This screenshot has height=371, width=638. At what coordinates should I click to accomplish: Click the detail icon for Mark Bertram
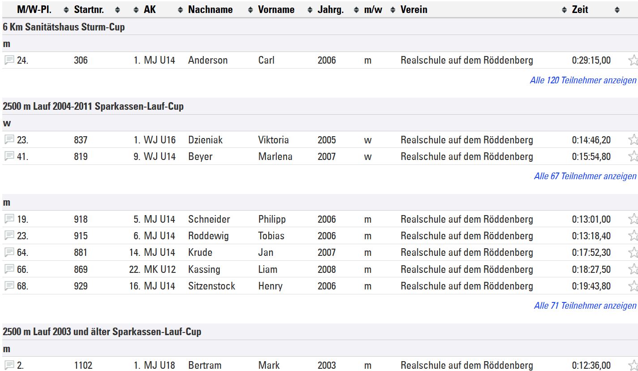pos(9,365)
